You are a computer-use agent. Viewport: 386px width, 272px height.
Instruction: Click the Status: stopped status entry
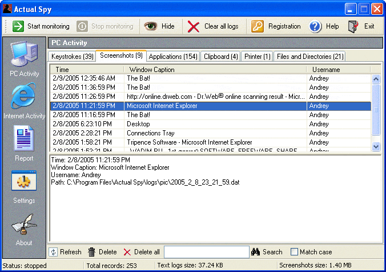click(25, 266)
